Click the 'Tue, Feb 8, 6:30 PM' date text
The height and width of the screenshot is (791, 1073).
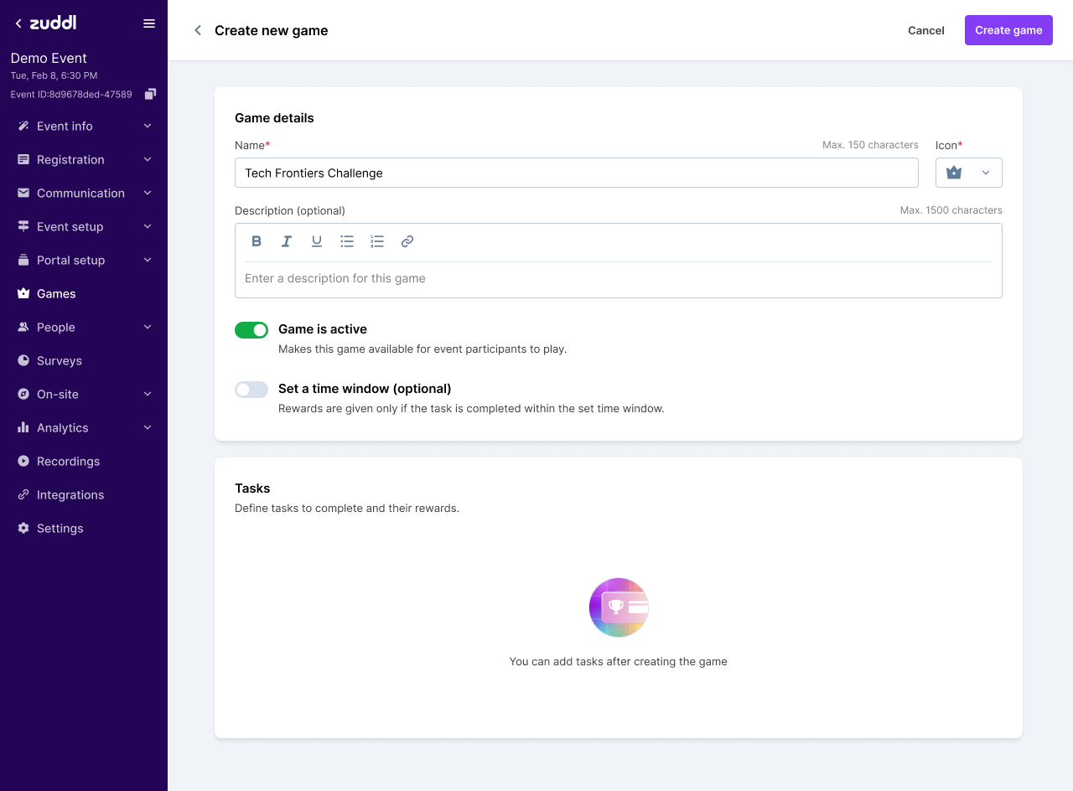pos(54,75)
